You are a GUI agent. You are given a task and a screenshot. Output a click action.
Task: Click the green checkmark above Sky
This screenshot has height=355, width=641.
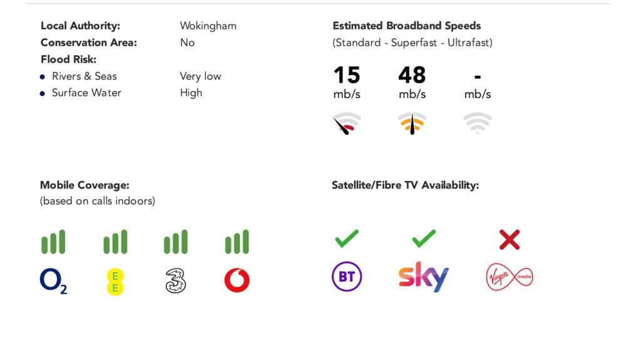click(424, 239)
